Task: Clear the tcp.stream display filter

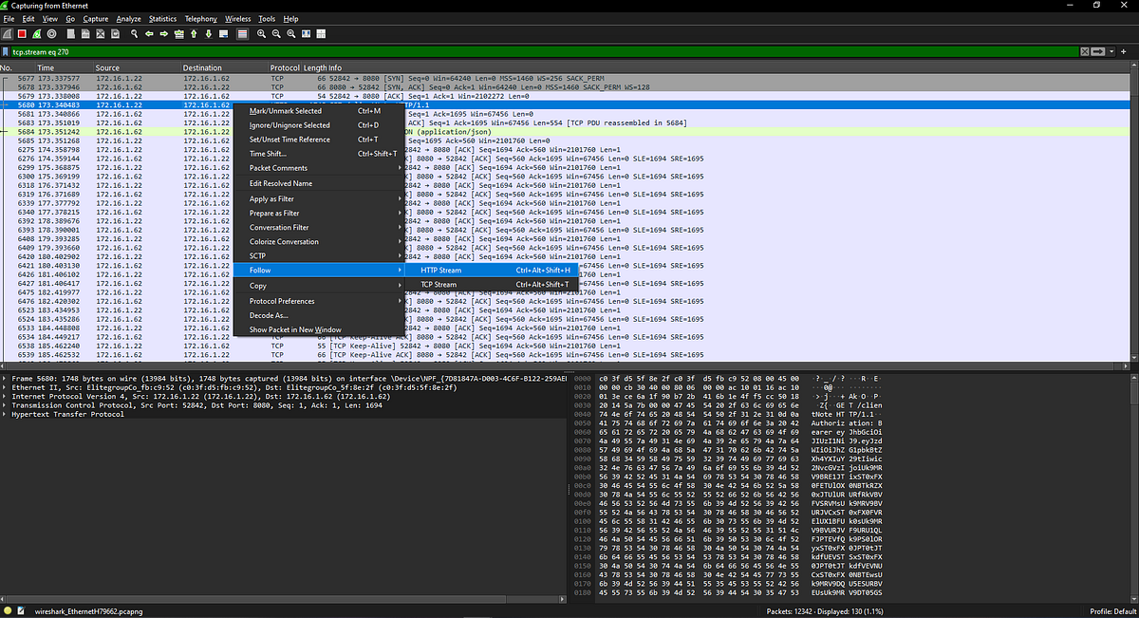Action: point(1083,50)
